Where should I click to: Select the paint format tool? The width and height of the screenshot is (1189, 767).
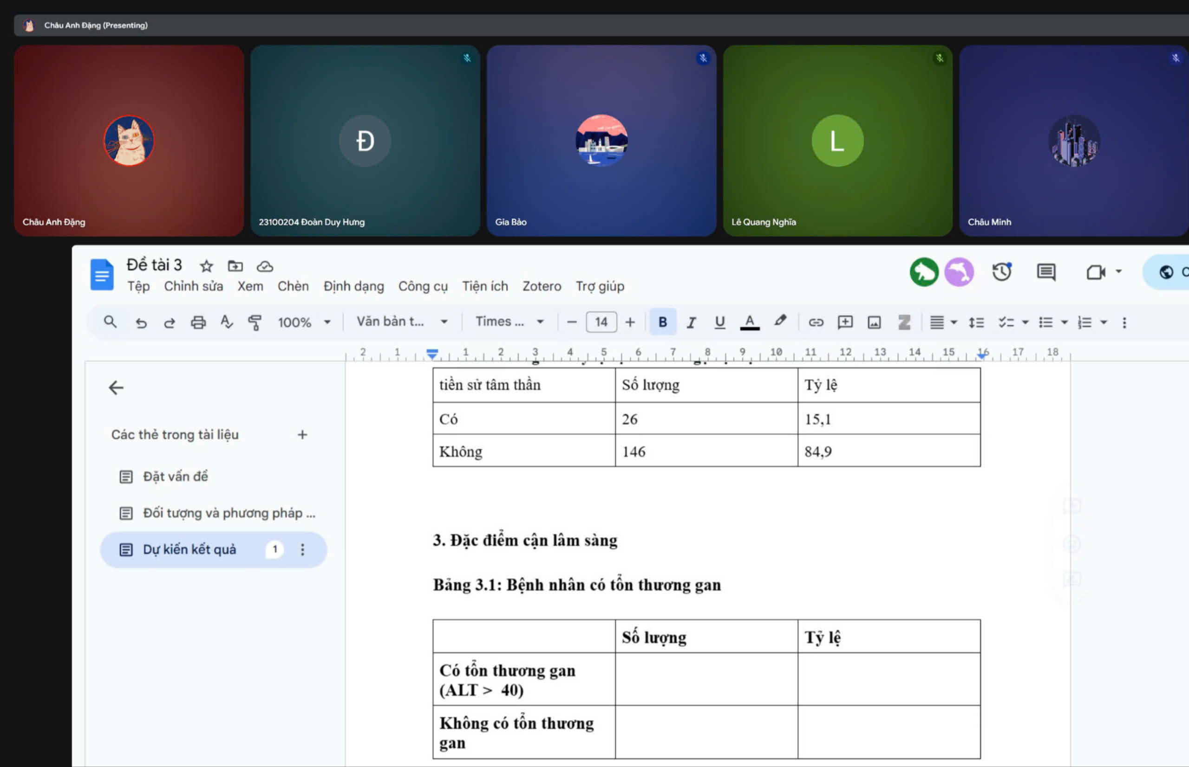255,323
